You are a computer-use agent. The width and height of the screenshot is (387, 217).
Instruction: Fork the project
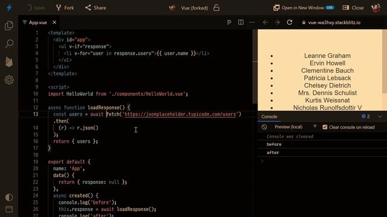click(x=65, y=8)
